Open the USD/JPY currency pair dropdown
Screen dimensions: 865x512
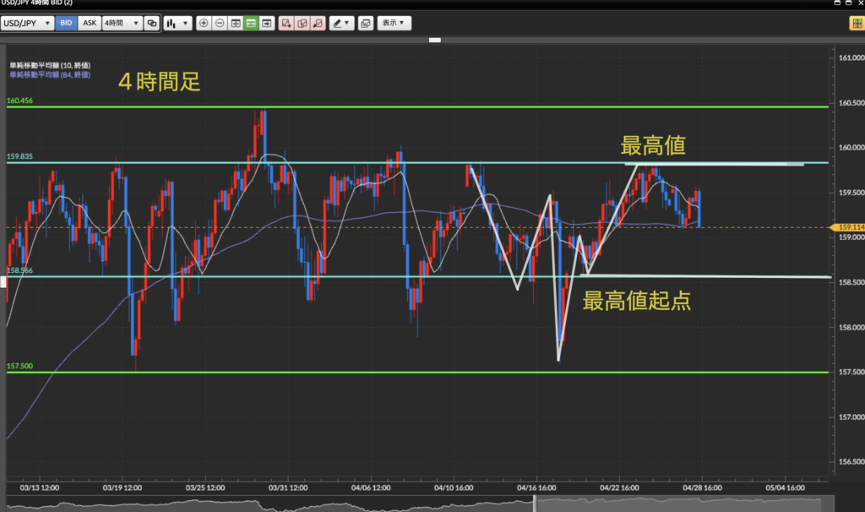[x=27, y=24]
